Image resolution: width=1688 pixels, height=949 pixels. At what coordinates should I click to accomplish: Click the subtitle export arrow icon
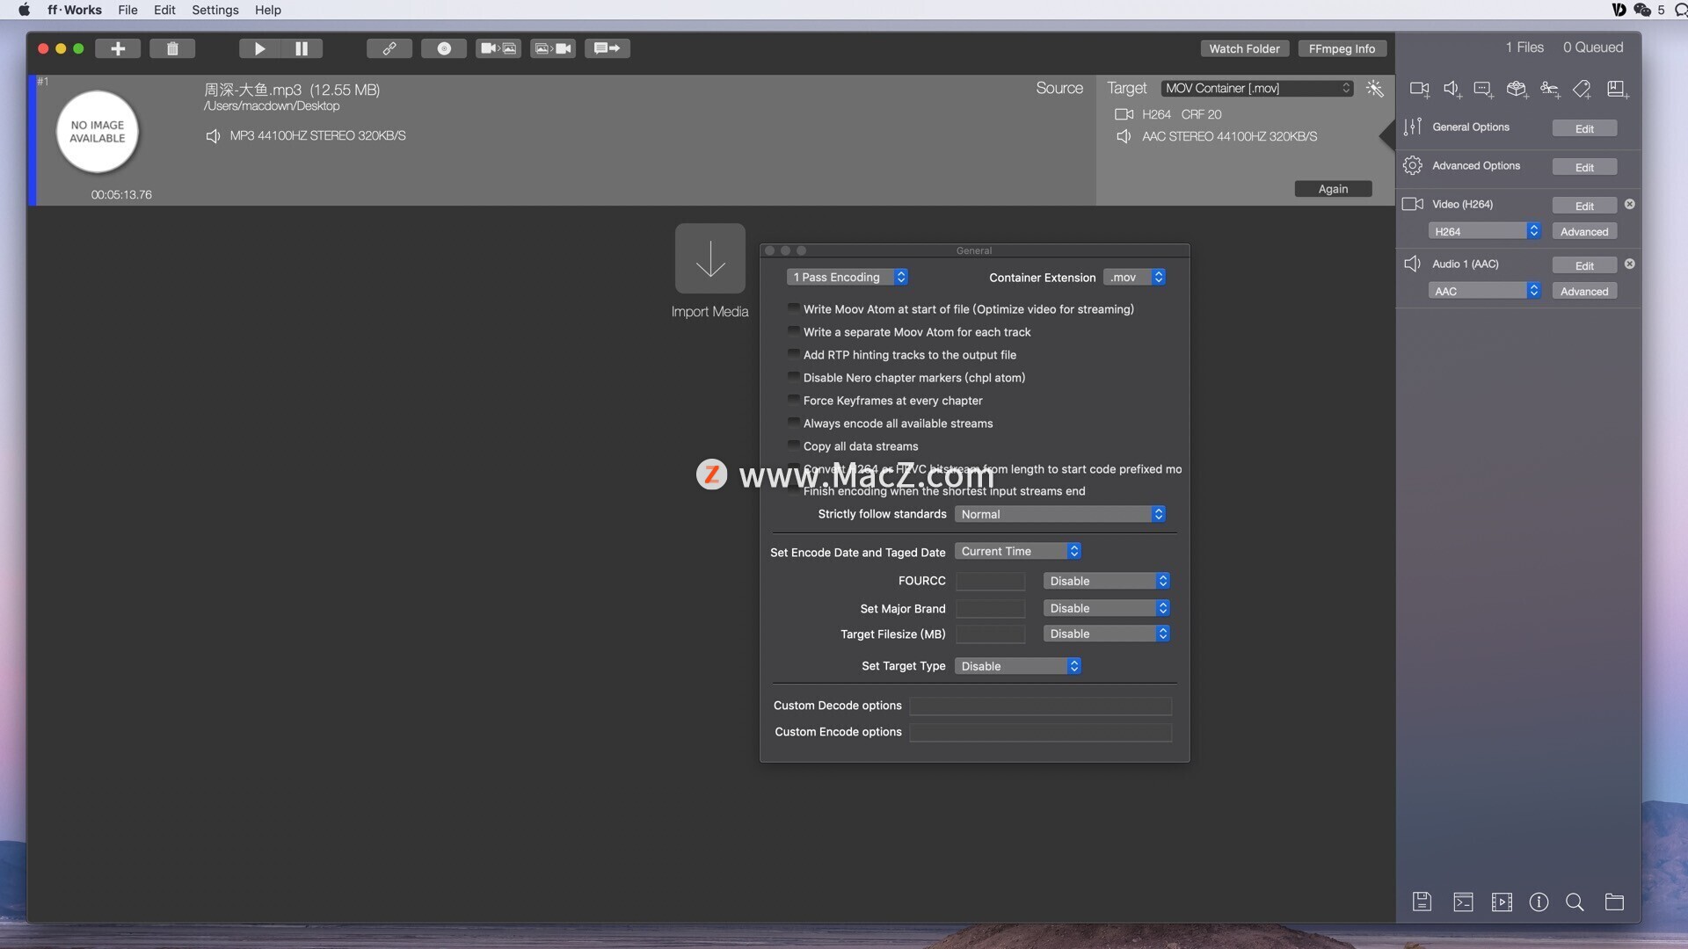point(608,48)
